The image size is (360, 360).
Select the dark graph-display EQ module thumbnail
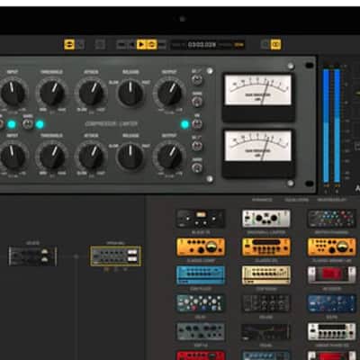pyautogui.click(x=266, y=332)
